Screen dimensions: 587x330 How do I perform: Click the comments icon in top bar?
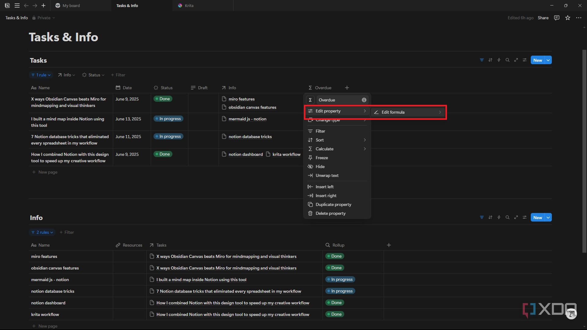click(557, 18)
